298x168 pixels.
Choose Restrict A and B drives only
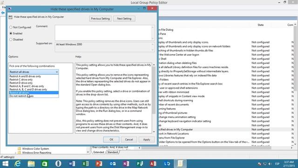click(34, 76)
